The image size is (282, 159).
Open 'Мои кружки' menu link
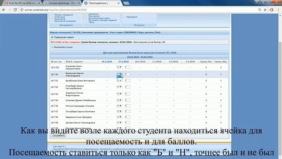tap(94, 16)
